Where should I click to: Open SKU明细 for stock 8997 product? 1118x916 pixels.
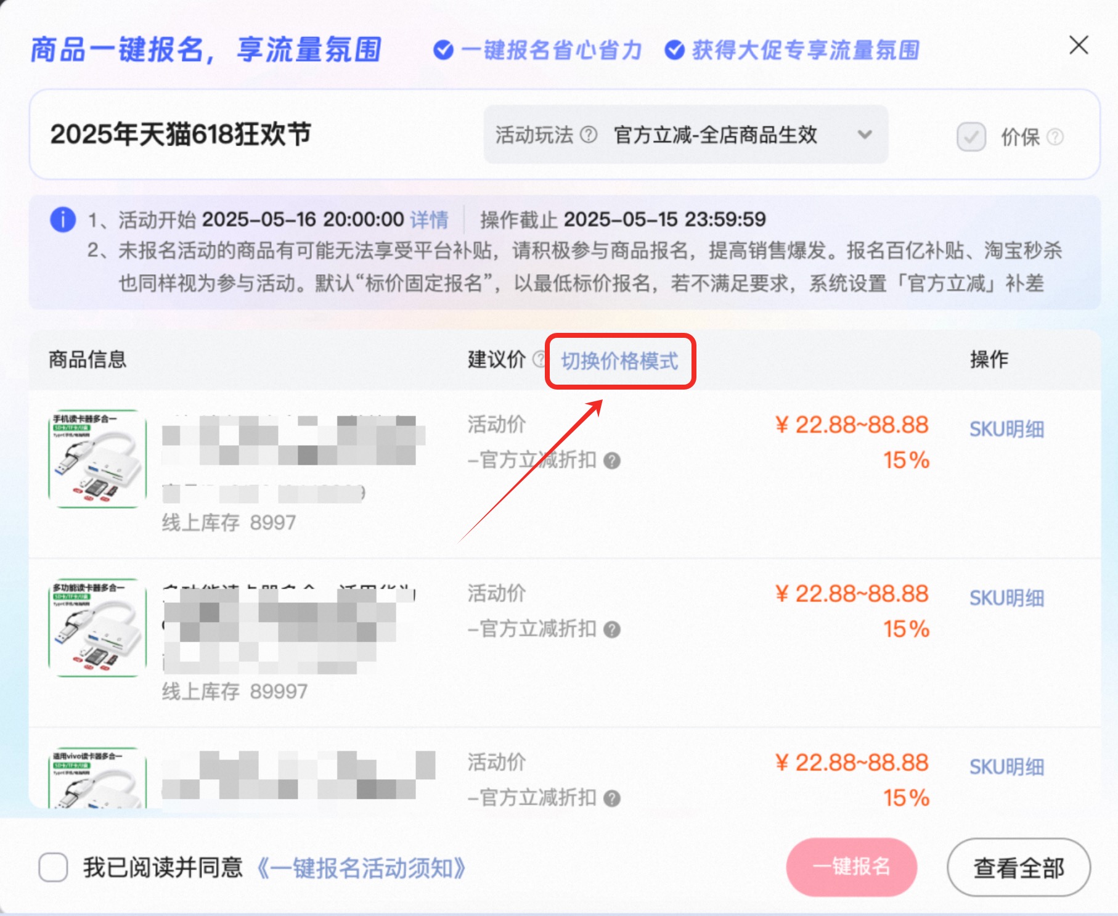point(1006,429)
